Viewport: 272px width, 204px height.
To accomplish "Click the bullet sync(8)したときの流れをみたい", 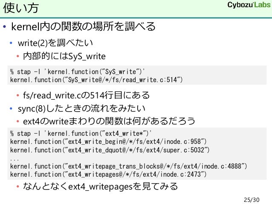I will pyautogui.click(x=81, y=109).
